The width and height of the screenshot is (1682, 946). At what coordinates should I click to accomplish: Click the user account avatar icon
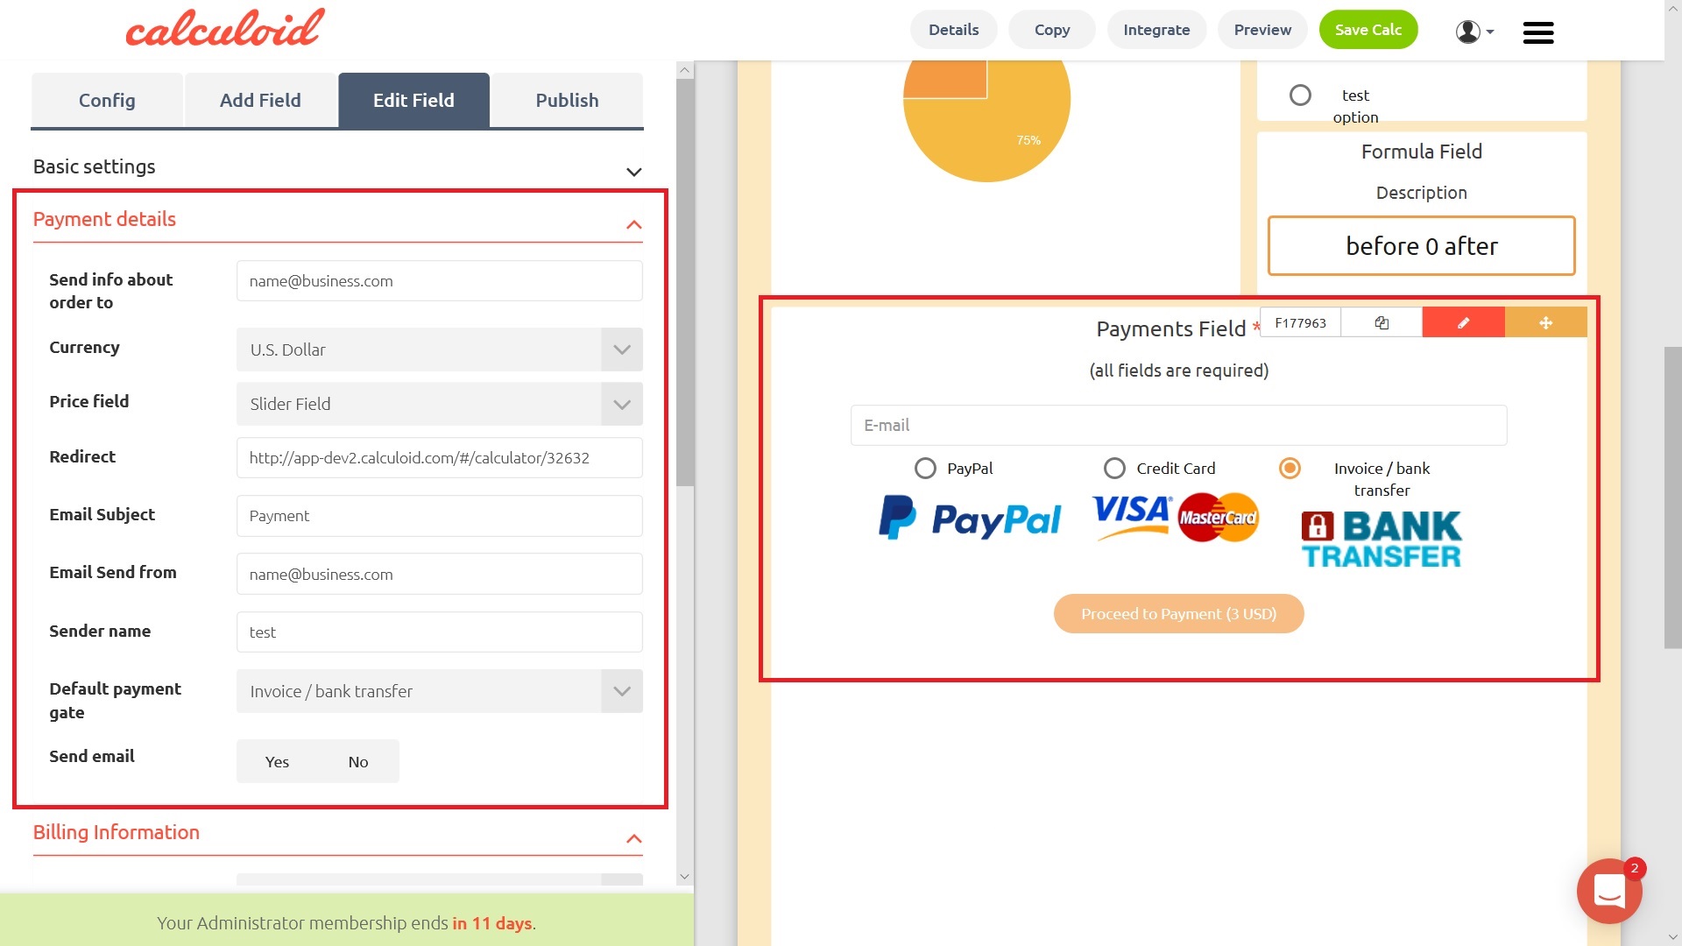1468,29
